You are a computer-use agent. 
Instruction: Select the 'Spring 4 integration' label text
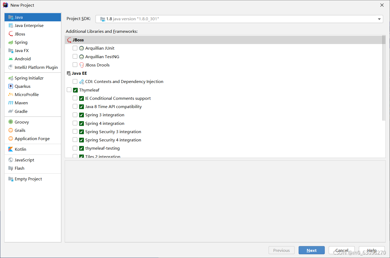click(105, 124)
